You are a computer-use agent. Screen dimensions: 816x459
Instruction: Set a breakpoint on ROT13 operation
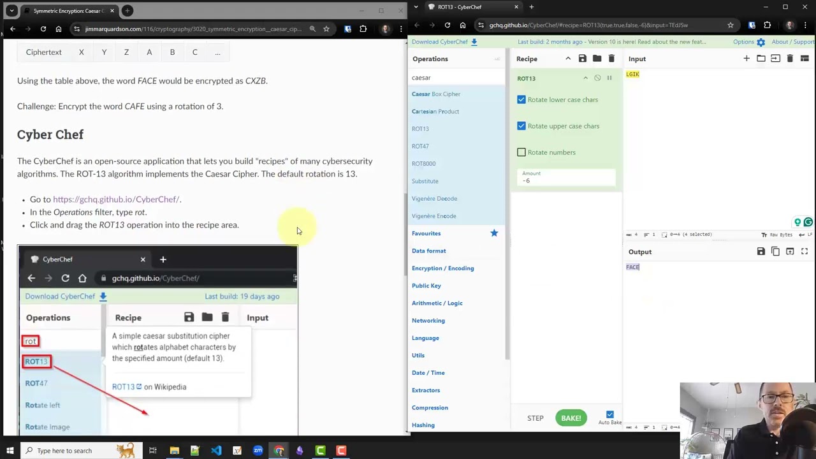(609, 78)
